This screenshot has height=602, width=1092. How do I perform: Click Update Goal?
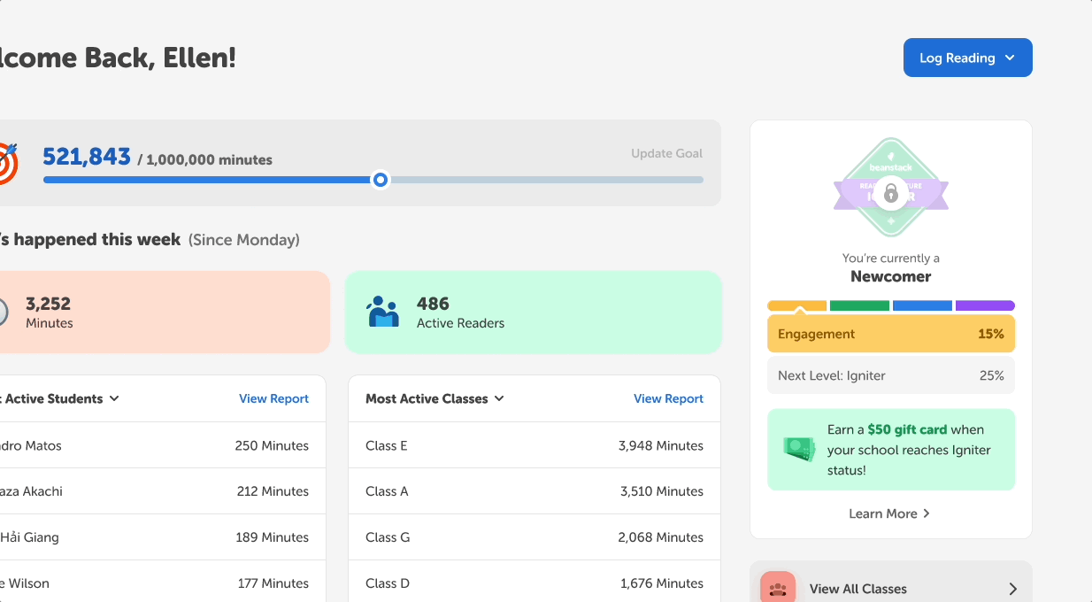(x=666, y=153)
